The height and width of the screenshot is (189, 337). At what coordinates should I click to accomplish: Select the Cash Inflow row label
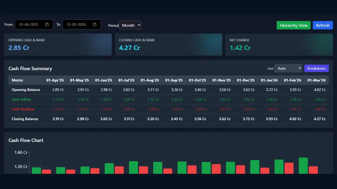[21, 99]
